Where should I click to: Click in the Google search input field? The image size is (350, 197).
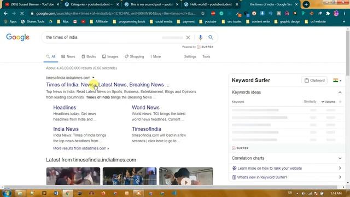coord(103,37)
